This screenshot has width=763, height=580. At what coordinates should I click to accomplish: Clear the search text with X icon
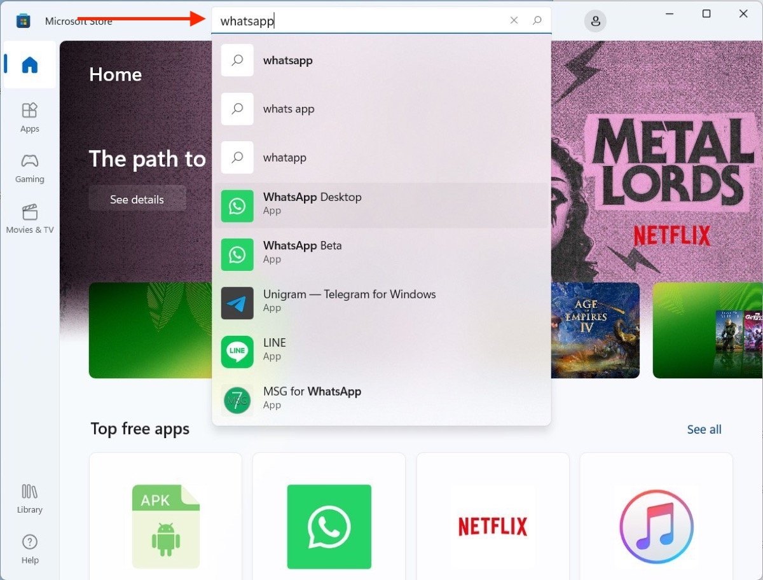click(x=514, y=21)
